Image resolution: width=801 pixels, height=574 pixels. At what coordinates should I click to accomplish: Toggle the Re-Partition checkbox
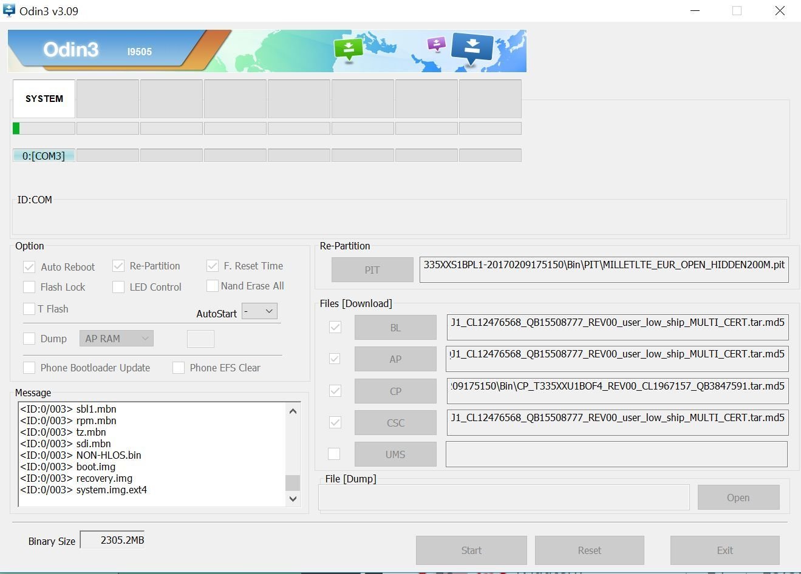click(x=118, y=266)
